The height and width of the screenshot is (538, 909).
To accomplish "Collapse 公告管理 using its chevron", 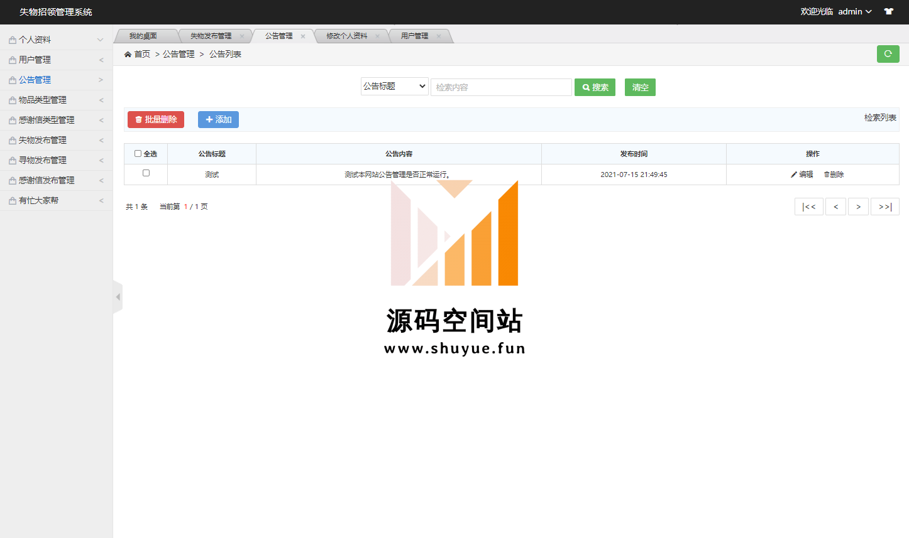I will pyautogui.click(x=101, y=80).
